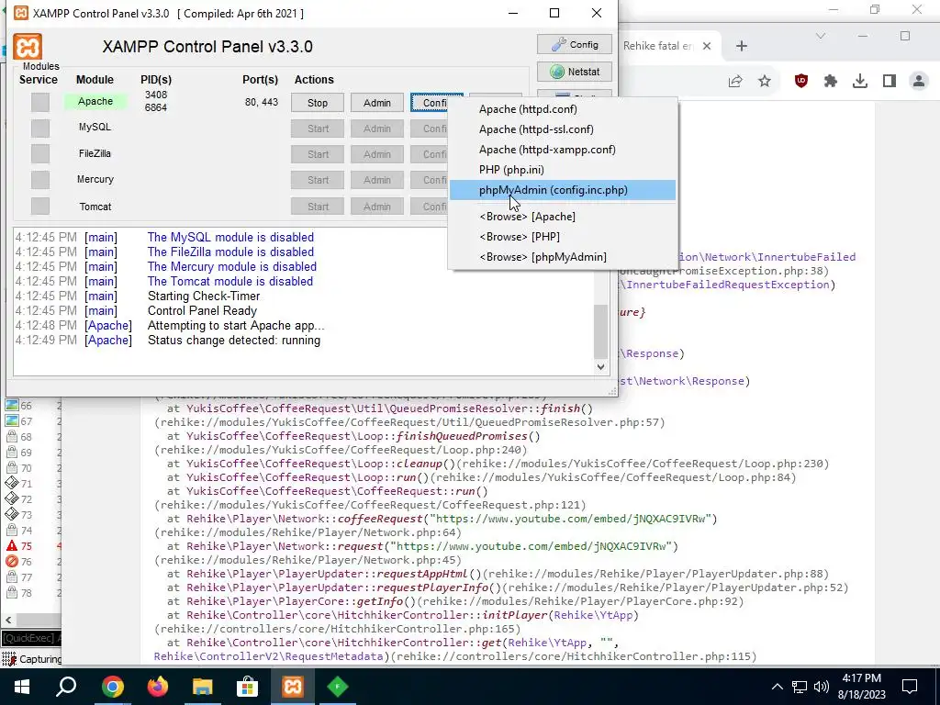Open PHP (php.ini) config
The image size is (940, 705).
click(563, 170)
